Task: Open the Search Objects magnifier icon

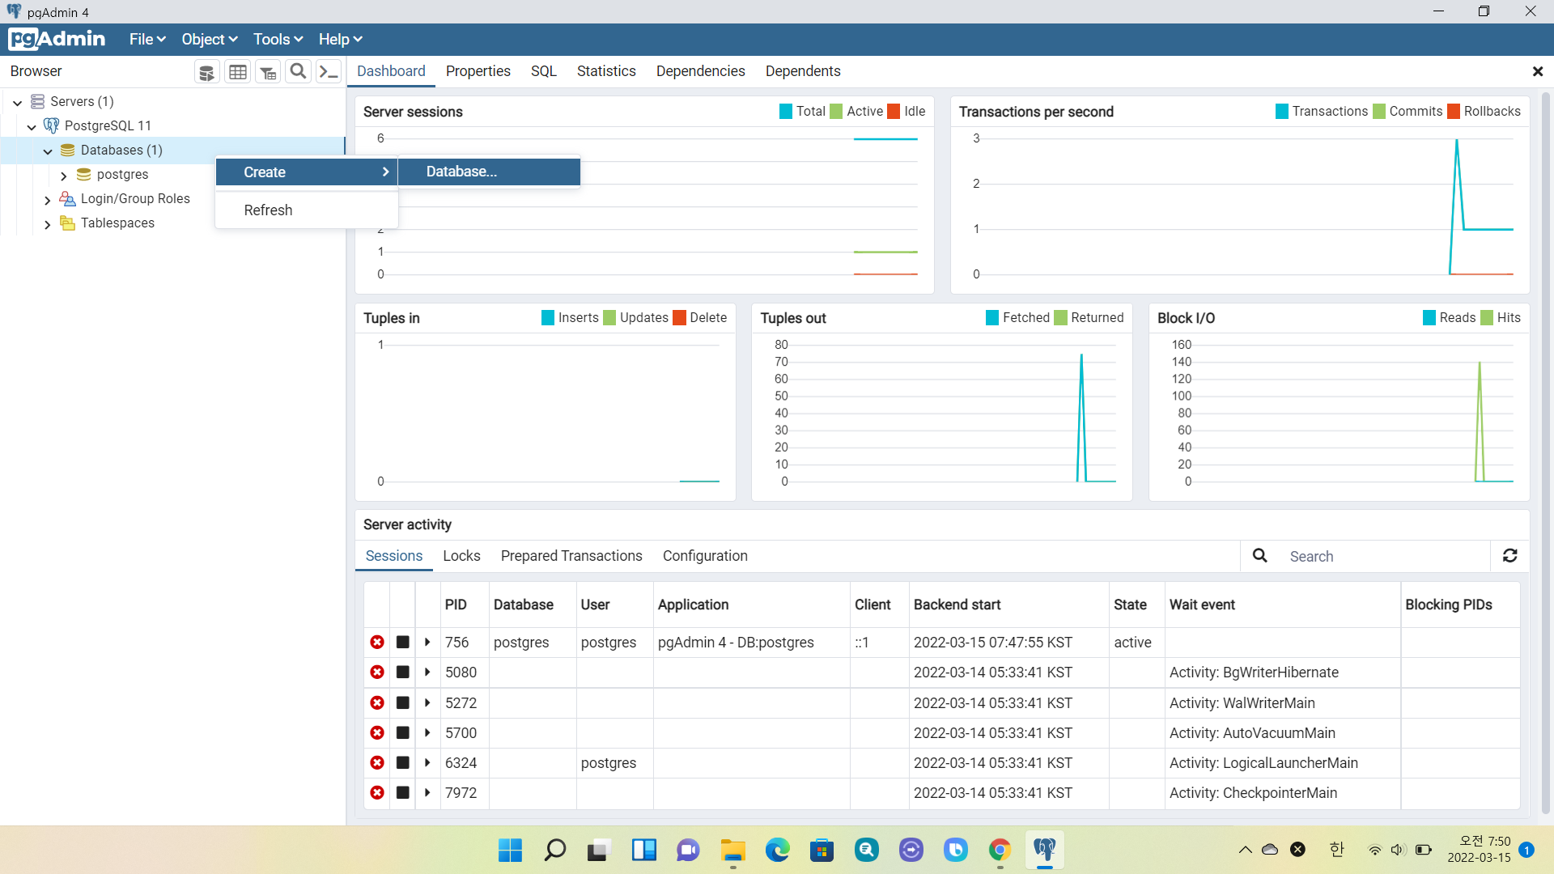Action: tap(298, 71)
